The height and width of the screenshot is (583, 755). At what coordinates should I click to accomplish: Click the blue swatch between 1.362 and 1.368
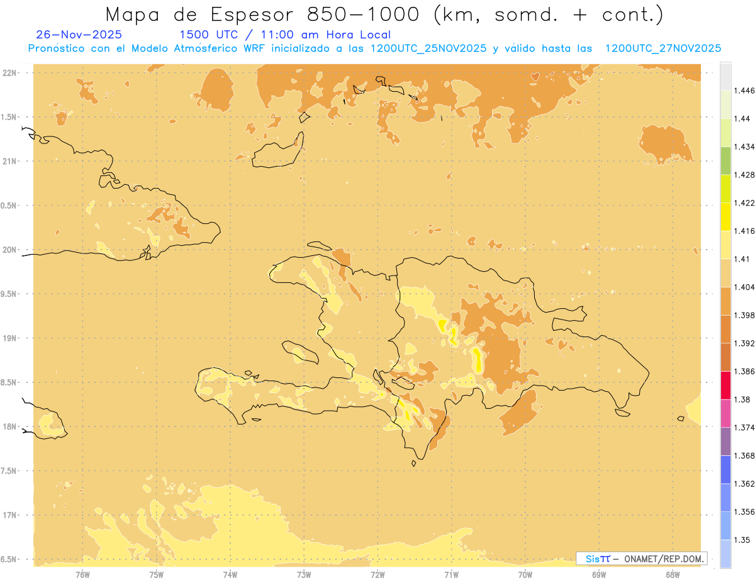tap(725, 469)
